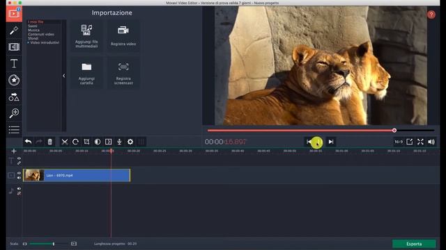The width and height of the screenshot is (446, 250).
Task: Record audio with microphone icon
Action: [119, 142]
